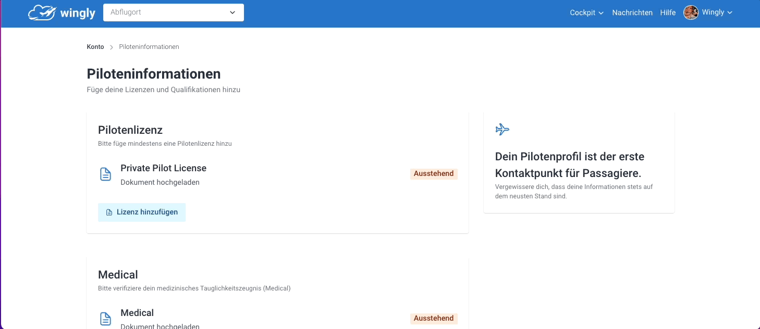Click the breadcrumb chevron separator
The height and width of the screenshot is (329, 760).
pos(112,47)
